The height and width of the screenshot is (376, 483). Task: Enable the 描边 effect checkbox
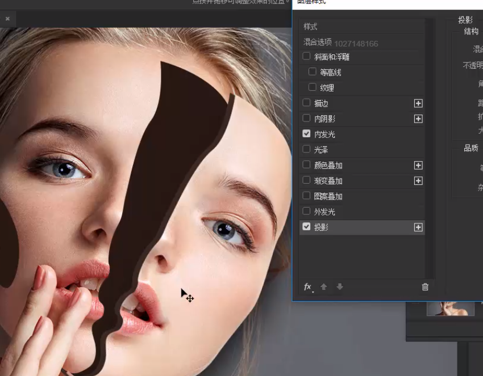(x=306, y=103)
